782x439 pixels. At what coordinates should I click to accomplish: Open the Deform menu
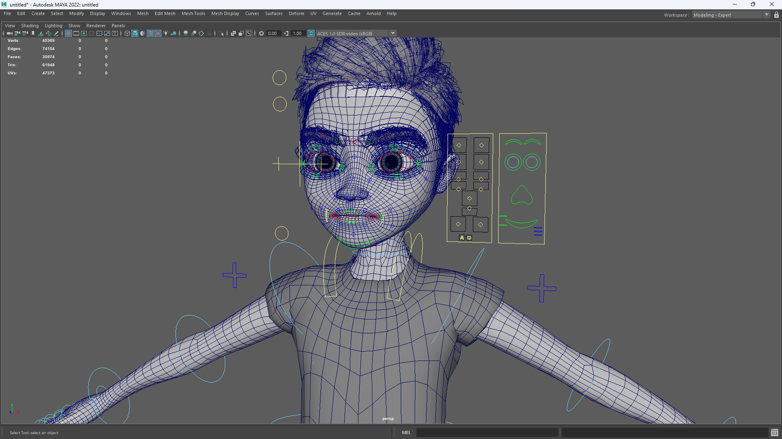[x=297, y=13]
